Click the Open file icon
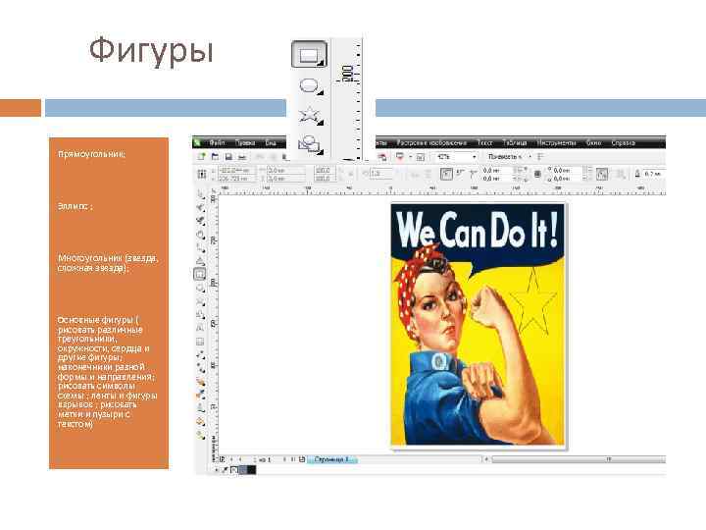 click(x=215, y=156)
